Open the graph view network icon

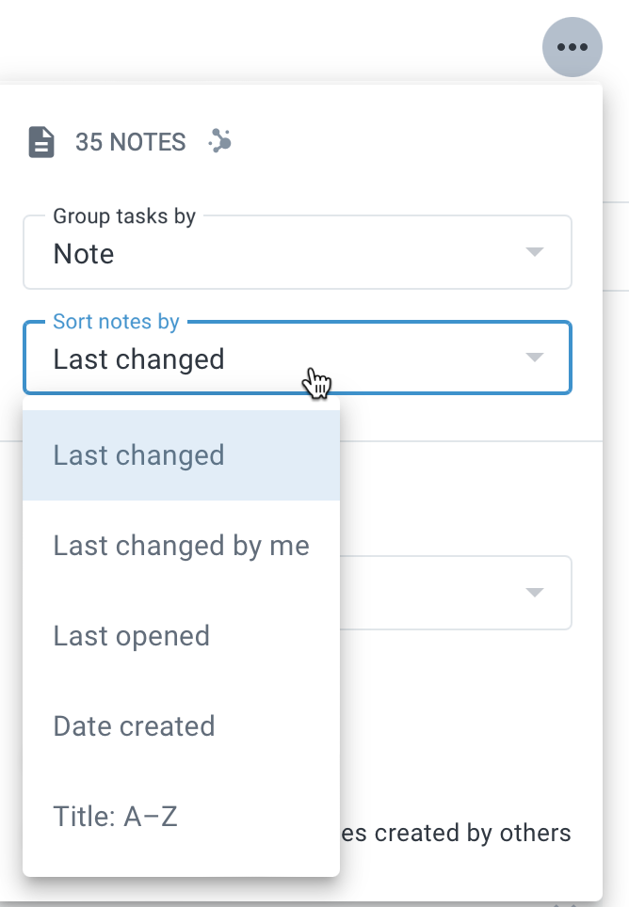tap(220, 141)
